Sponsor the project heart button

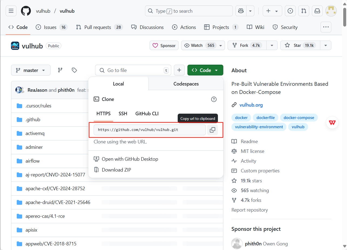(x=164, y=45)
